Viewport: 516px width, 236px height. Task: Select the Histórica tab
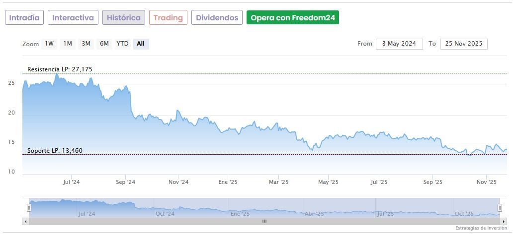124,17
